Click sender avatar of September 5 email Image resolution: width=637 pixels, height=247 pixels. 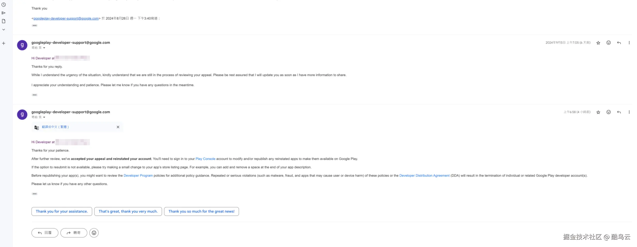22,45
